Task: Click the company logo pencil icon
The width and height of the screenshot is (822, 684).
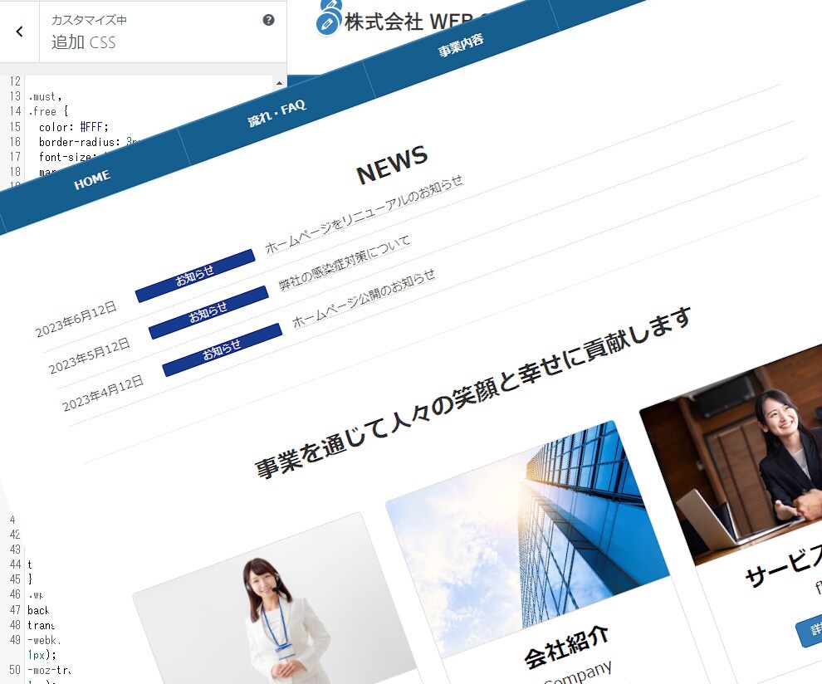Action: click(x=327, y=23)
